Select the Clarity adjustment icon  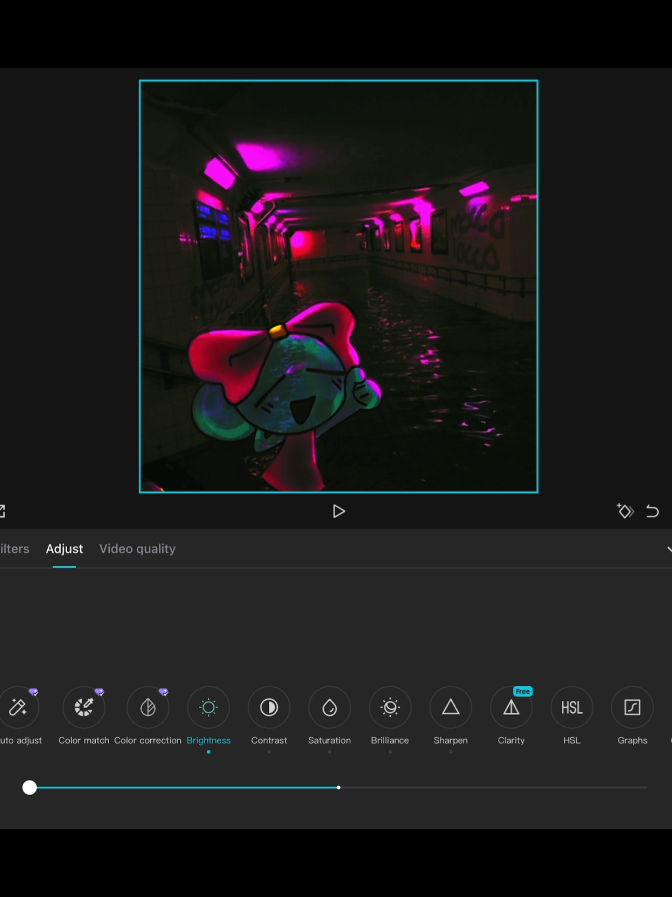point(511,707)
